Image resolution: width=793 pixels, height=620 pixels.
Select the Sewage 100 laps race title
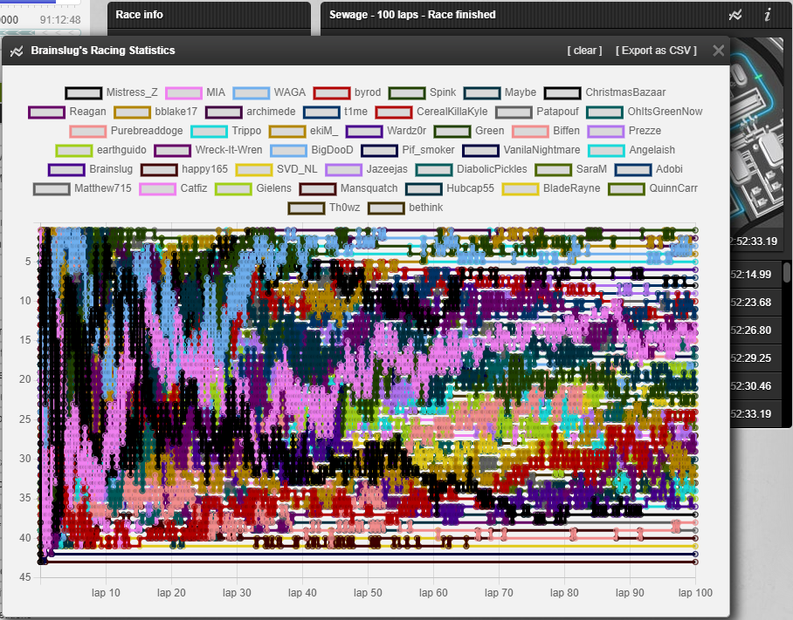point(412,15)
